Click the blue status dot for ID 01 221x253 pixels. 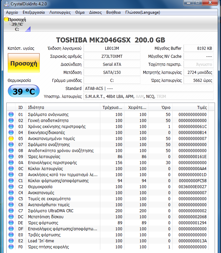click(11, 114)
